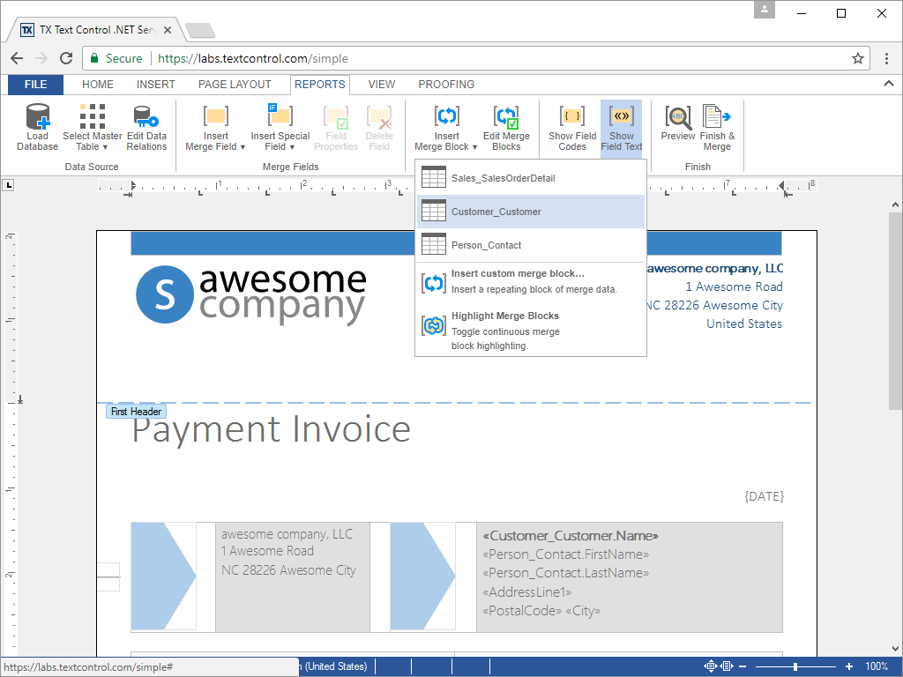Image resolution: width=903 pixels, height=677 pixels.
Task: Switch to the VIEW tab
Action: pos(381,85)
